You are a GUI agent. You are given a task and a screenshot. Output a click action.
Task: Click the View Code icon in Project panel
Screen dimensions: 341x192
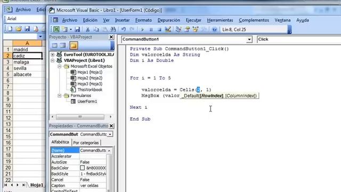(54, 45)
